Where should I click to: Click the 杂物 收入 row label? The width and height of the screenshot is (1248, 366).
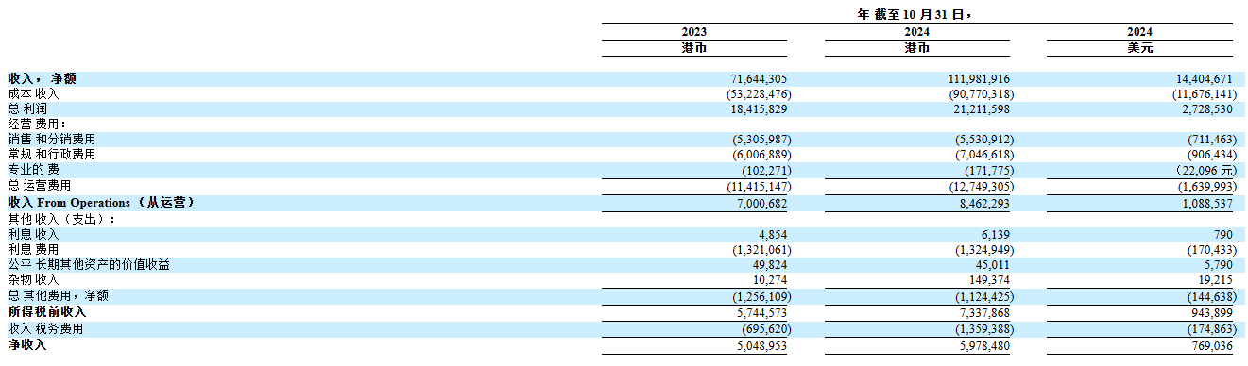point(34,279)
